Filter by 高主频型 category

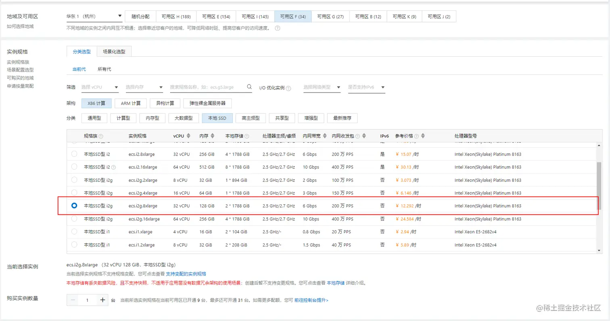[x=251, y=118]
